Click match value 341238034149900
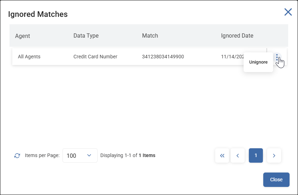Viewport: 298px width, 195px height. pyautogui.click(x=163, y=57)
